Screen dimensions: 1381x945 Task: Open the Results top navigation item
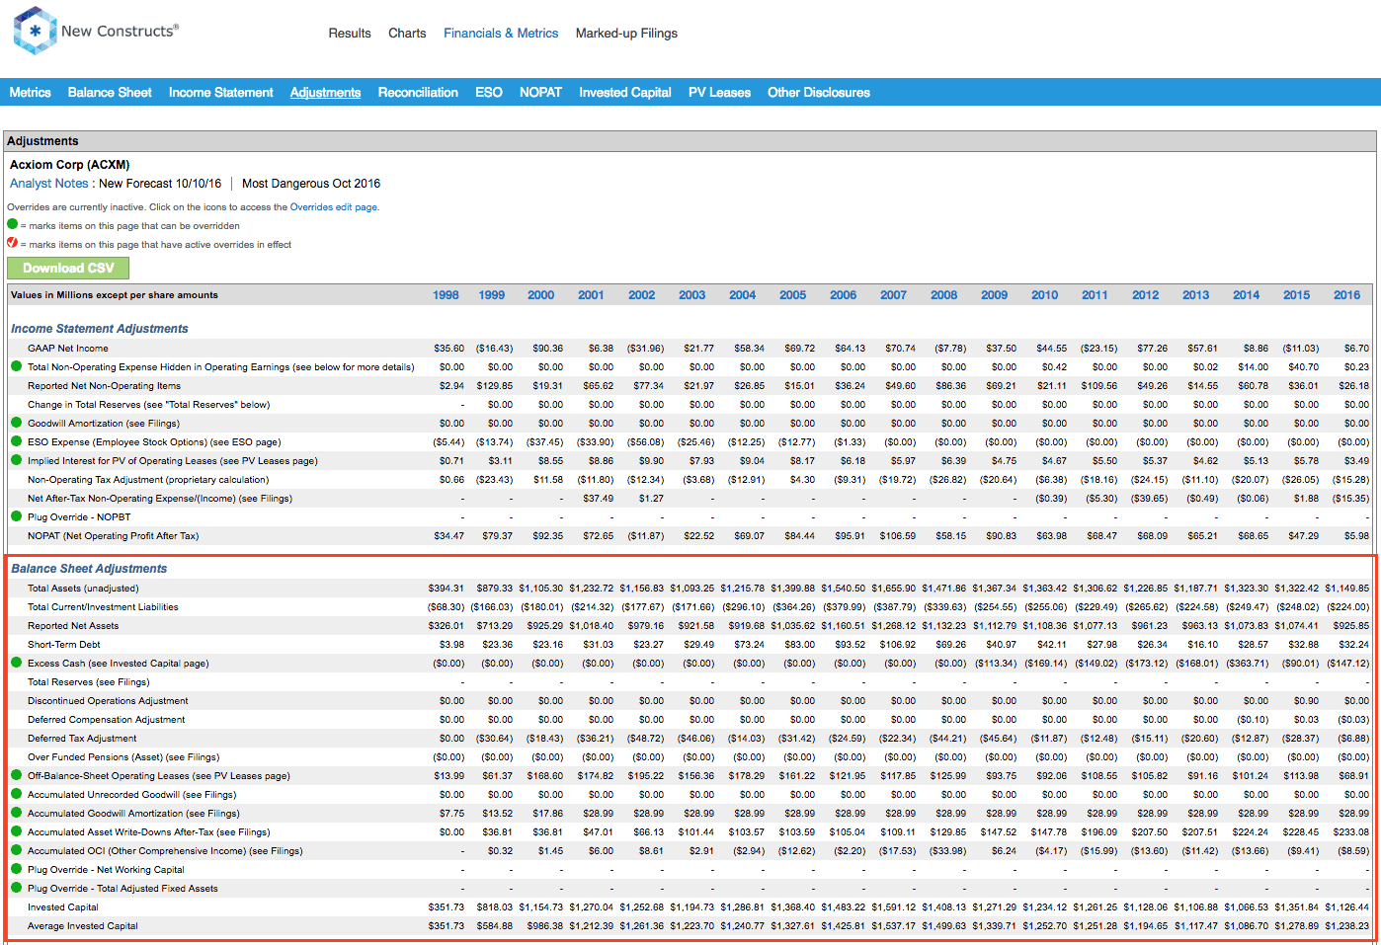pos(350,34)
